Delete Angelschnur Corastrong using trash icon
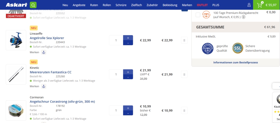The image size is (280, 123). [x=184, y=110]
